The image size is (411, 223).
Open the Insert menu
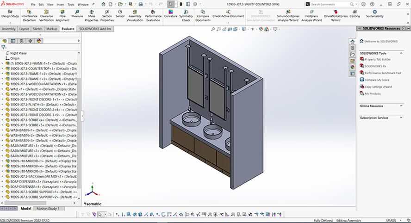click(x=60, y=4)
